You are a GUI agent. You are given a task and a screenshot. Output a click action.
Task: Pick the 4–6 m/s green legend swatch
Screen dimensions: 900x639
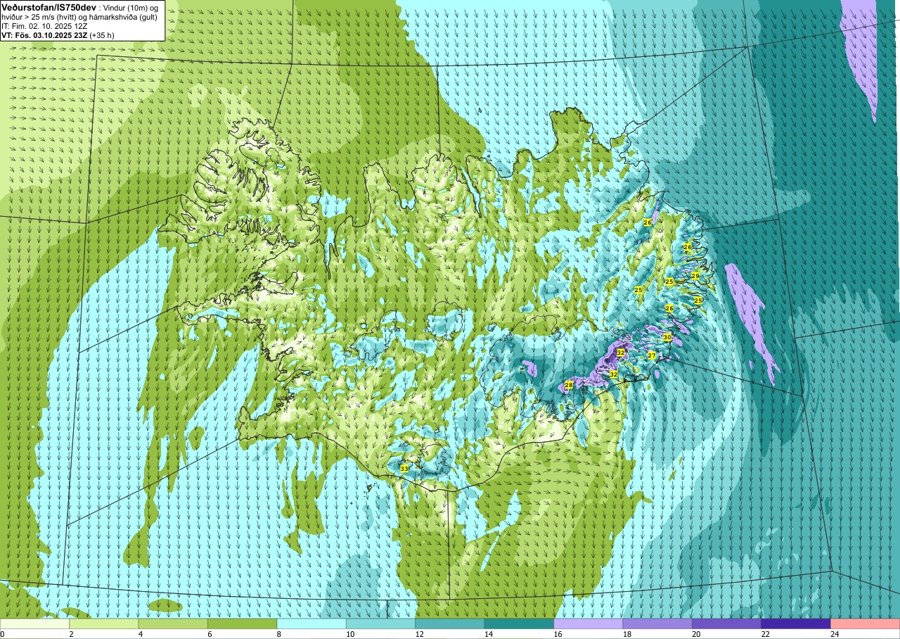pyautogui.click(x=173, y=624)
